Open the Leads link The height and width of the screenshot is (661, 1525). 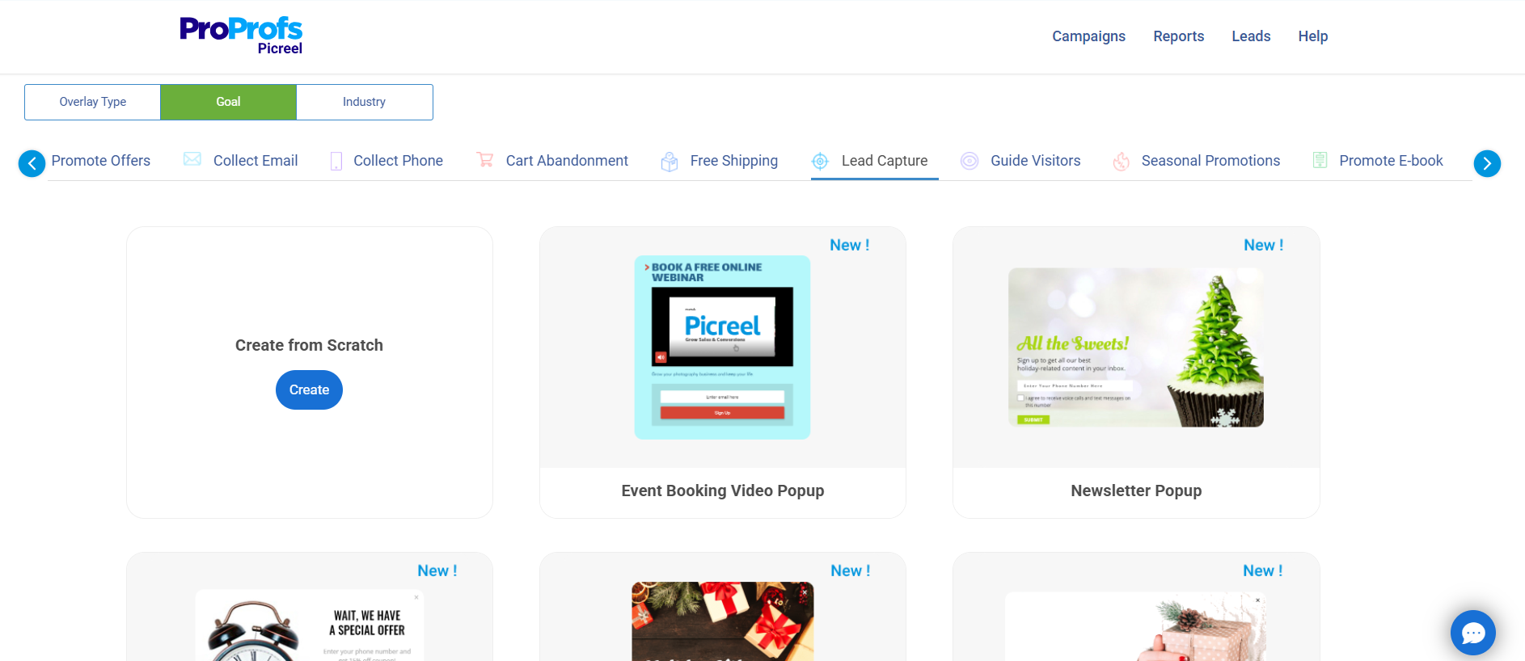[1251, 36]
